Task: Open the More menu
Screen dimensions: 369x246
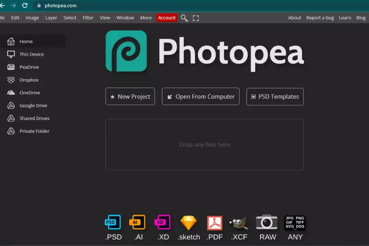Action: point(146,18)
